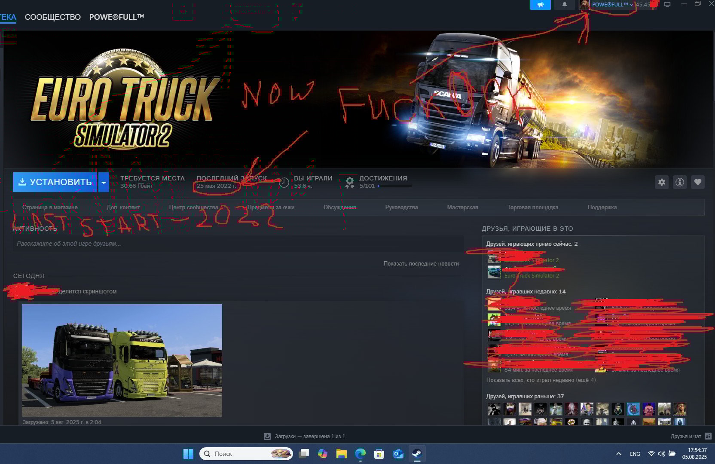Expand the POWE®FULL™ account dropdown
715x464 pixels.
(x=612, y=5)
